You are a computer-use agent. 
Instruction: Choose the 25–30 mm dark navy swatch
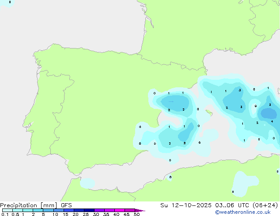(89, 210)
